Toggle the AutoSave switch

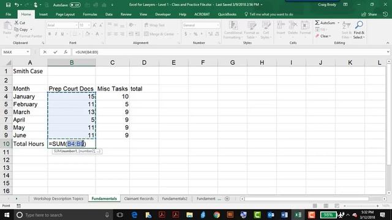75,5
